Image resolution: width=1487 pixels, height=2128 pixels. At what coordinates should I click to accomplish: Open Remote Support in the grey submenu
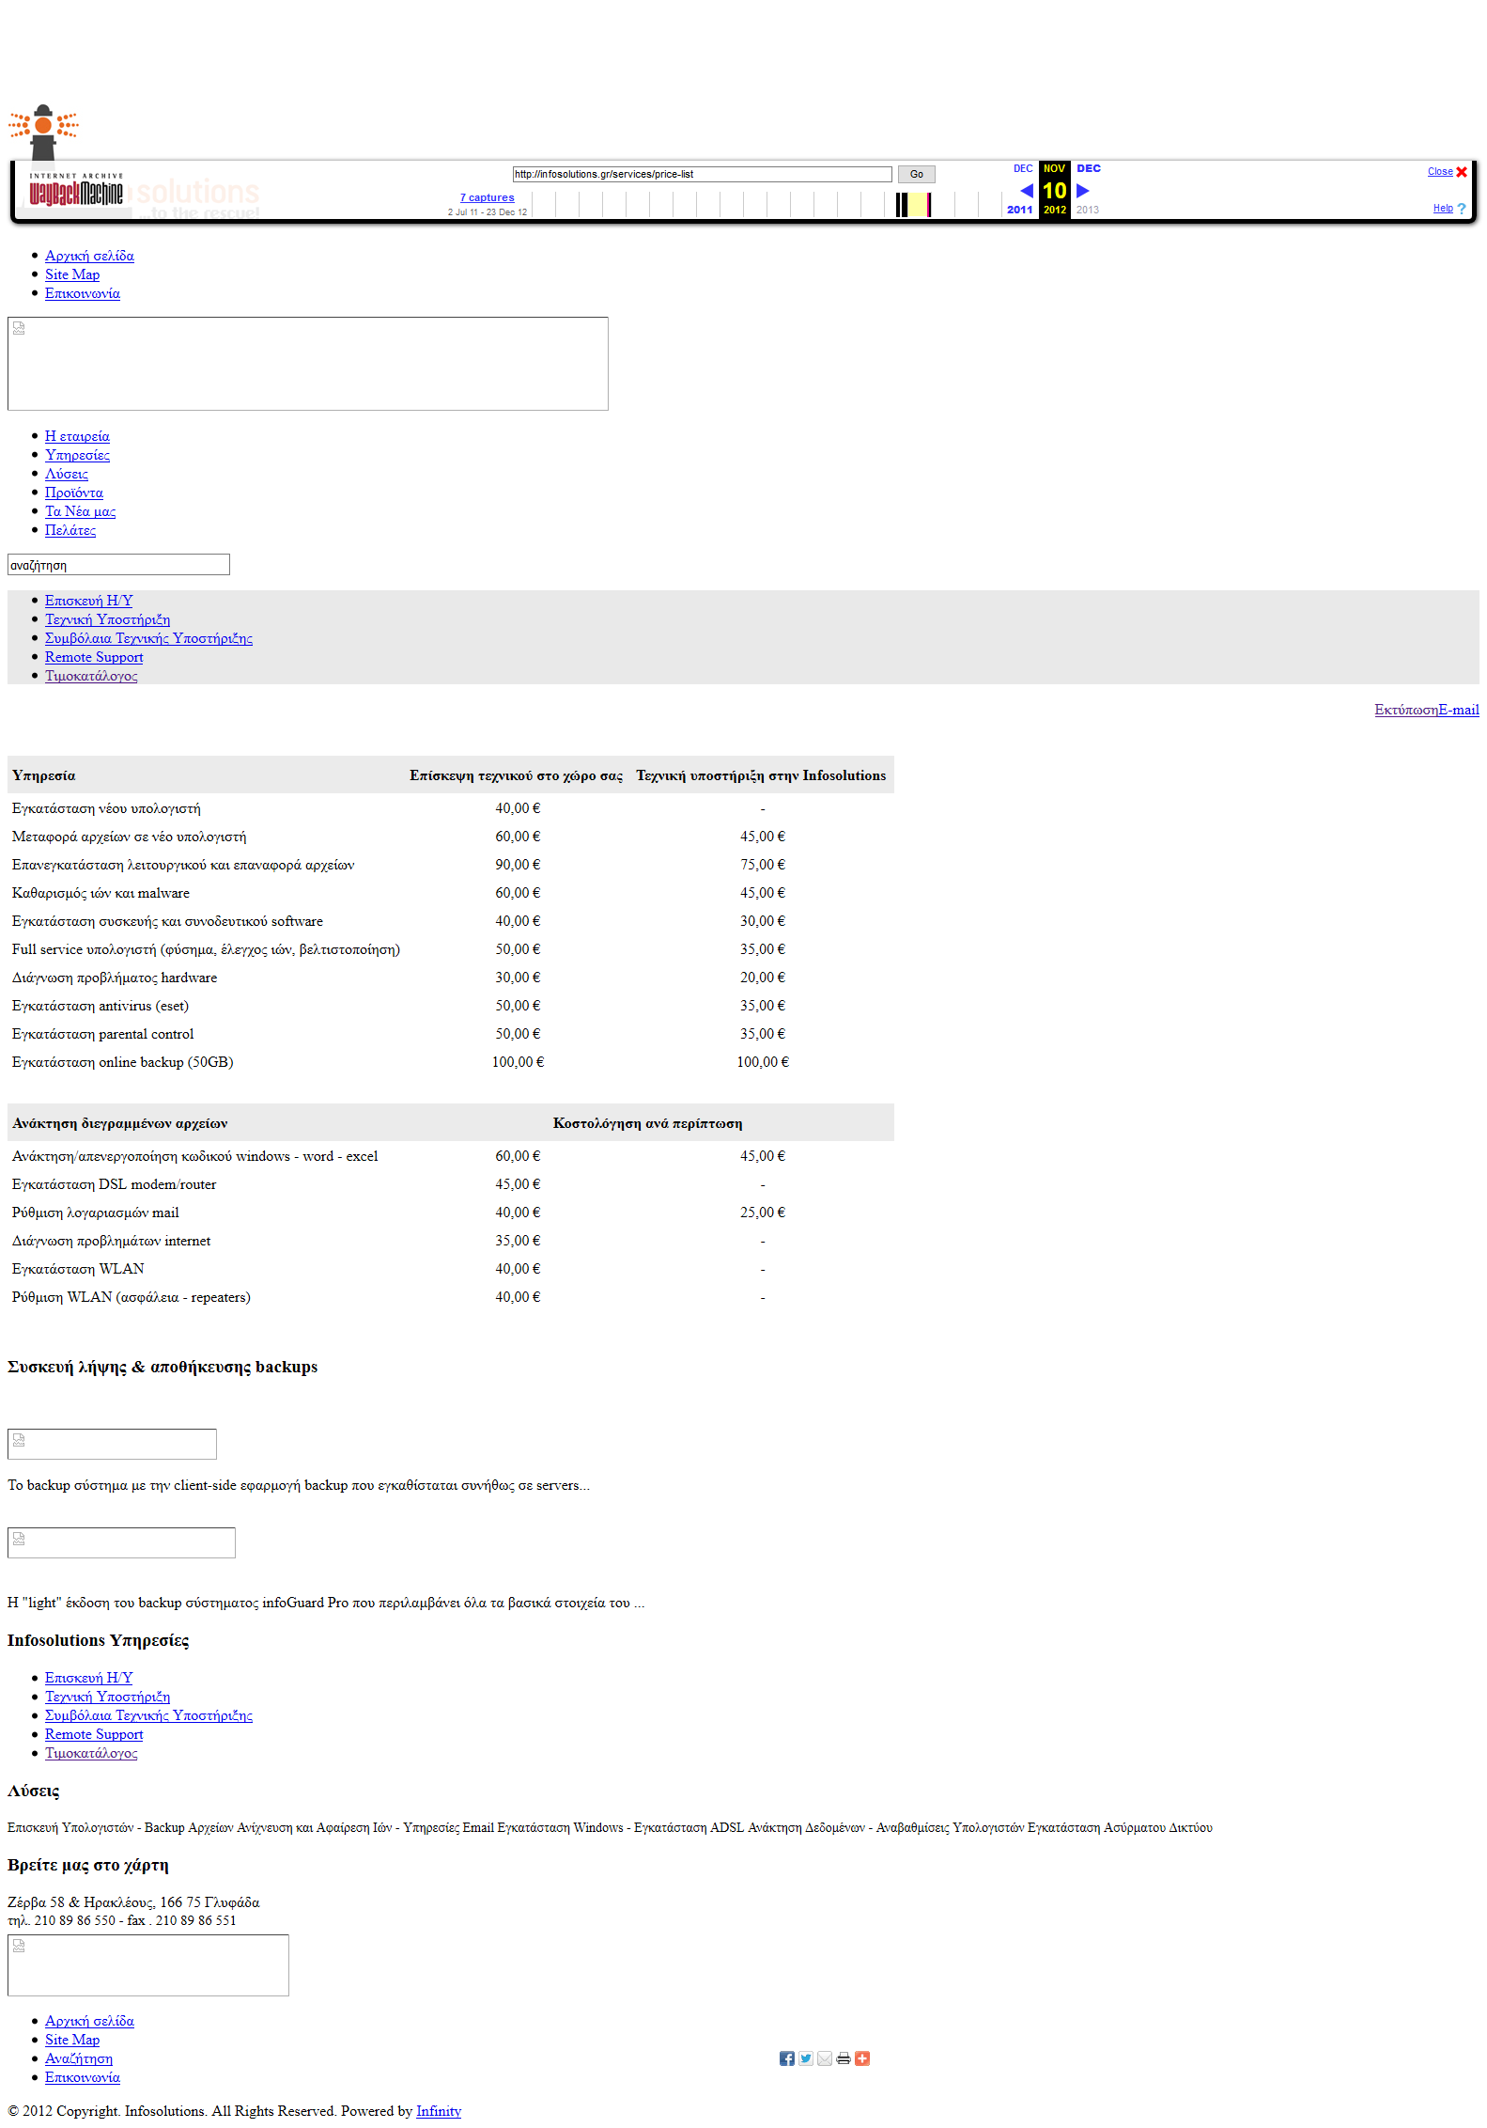click(94, 657)
